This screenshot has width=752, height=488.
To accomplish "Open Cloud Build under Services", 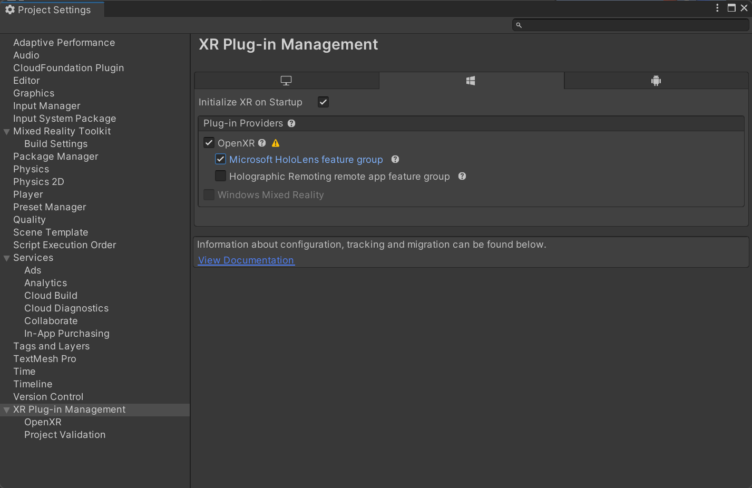I will pyautogui.click(x=51, y=296).
